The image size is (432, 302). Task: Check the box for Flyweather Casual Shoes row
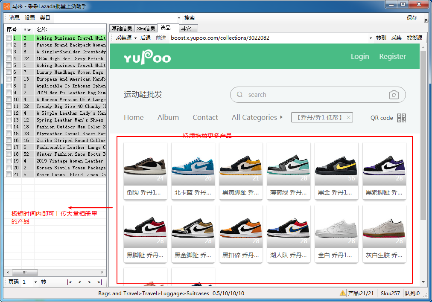tap(9, 134)
